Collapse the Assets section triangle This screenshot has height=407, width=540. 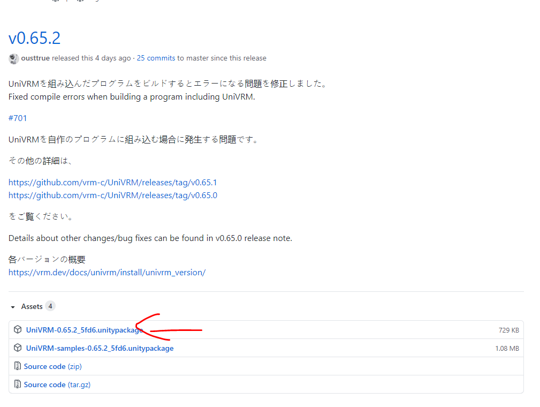(x=13, y=307)
